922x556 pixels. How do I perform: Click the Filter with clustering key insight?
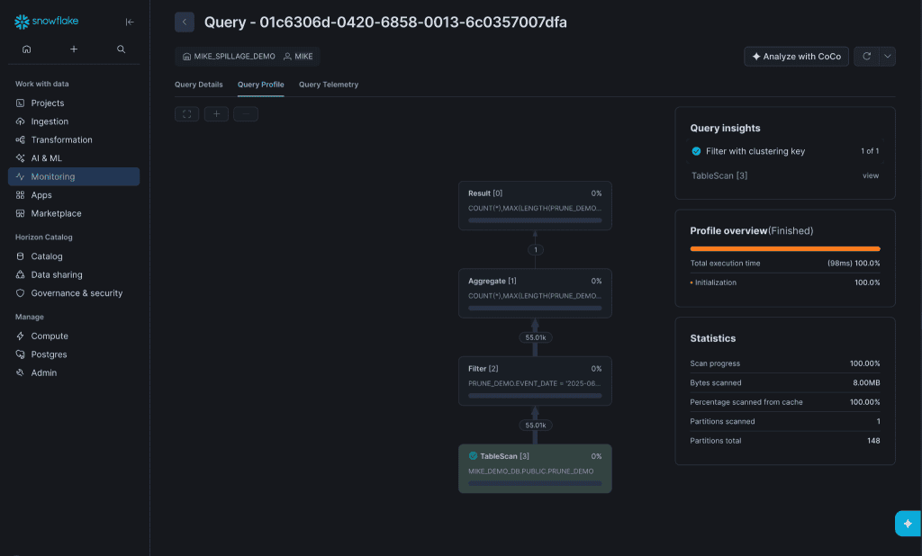[x=785, y=151]
